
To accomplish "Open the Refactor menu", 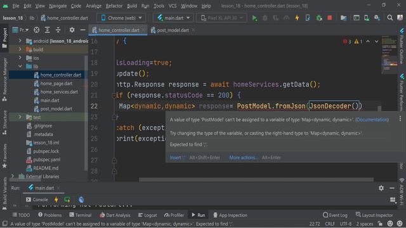I will tap(114, 6).
